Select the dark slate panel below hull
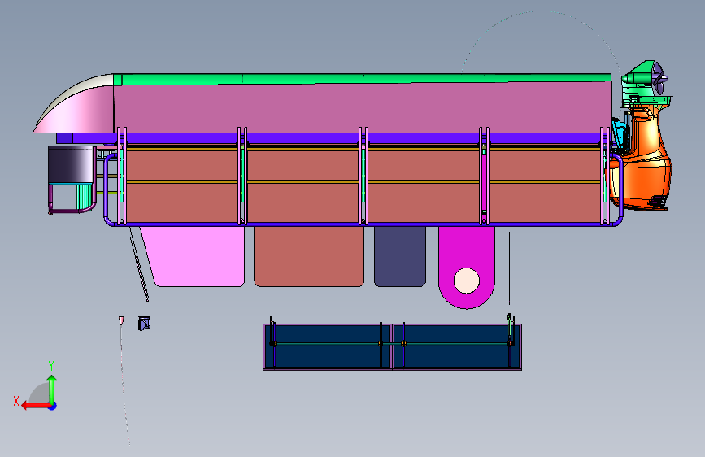Screen dimensions: 705x457 [x=400, y=256]
